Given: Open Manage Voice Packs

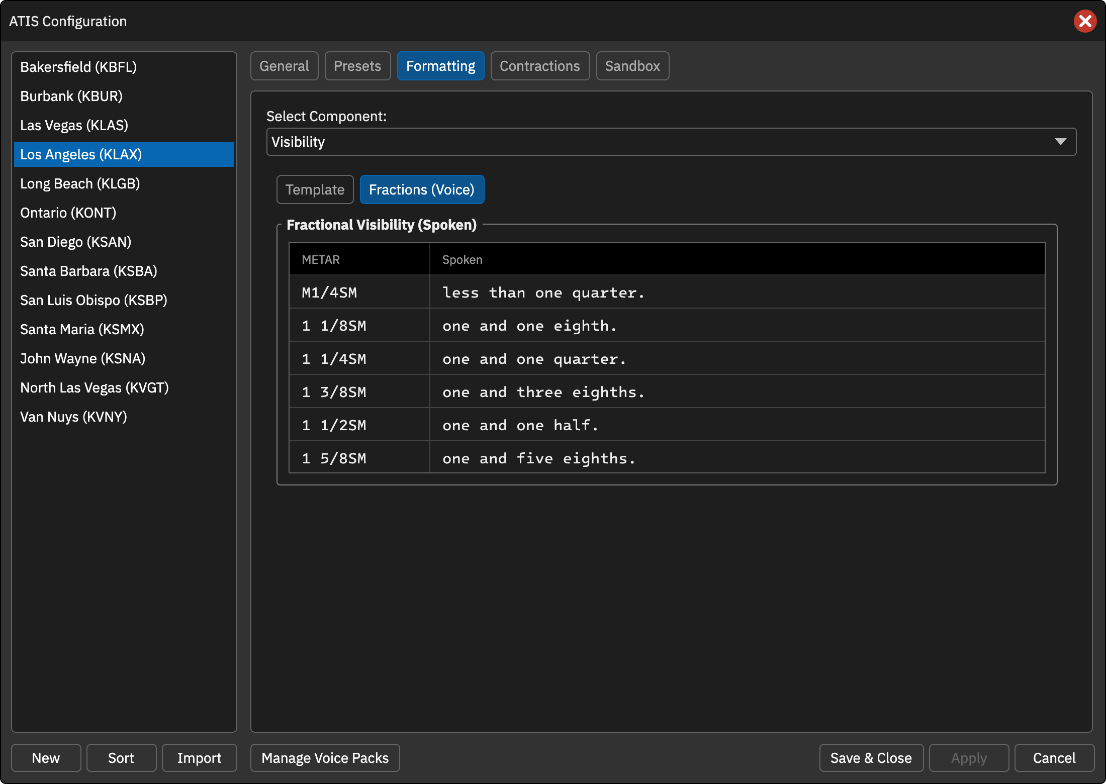Looking at the screenshot, I should [325, 758].
